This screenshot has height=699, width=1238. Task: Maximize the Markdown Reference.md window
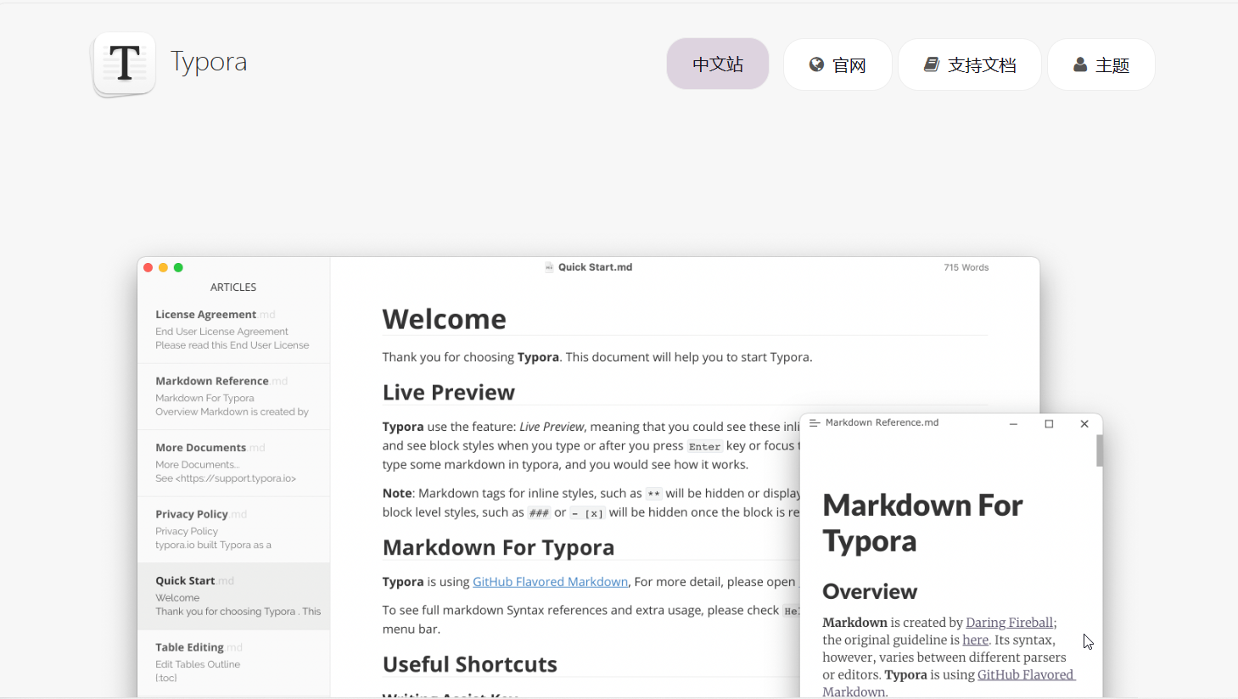(x=1049, y=423)
